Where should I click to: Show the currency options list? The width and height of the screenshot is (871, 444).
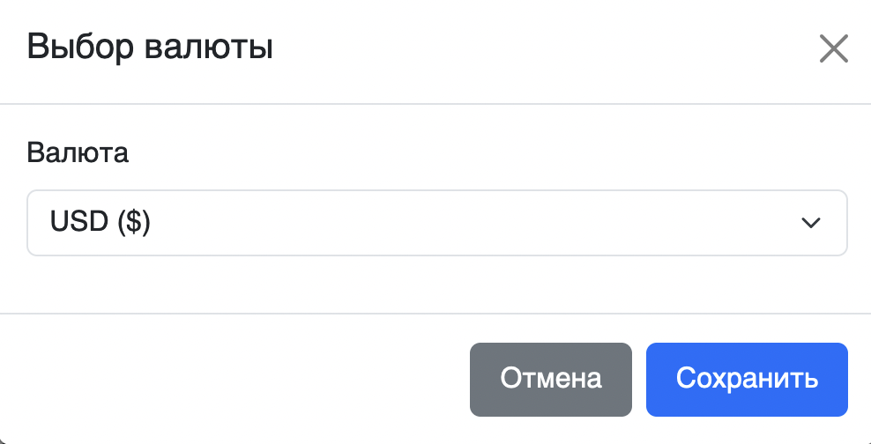[x=436, y=223]
